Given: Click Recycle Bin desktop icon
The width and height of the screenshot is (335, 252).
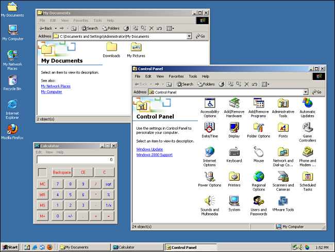Looking at the screenshot, I should (12, 83).
